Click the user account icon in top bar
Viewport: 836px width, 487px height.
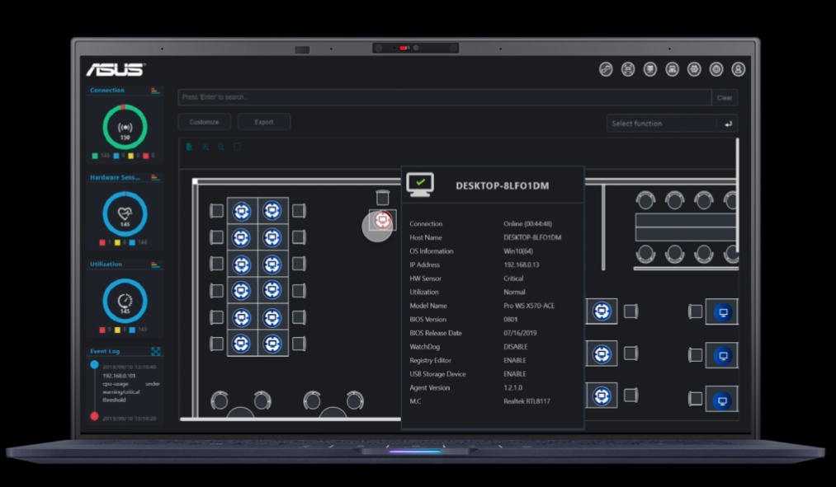tap(739, 70)
